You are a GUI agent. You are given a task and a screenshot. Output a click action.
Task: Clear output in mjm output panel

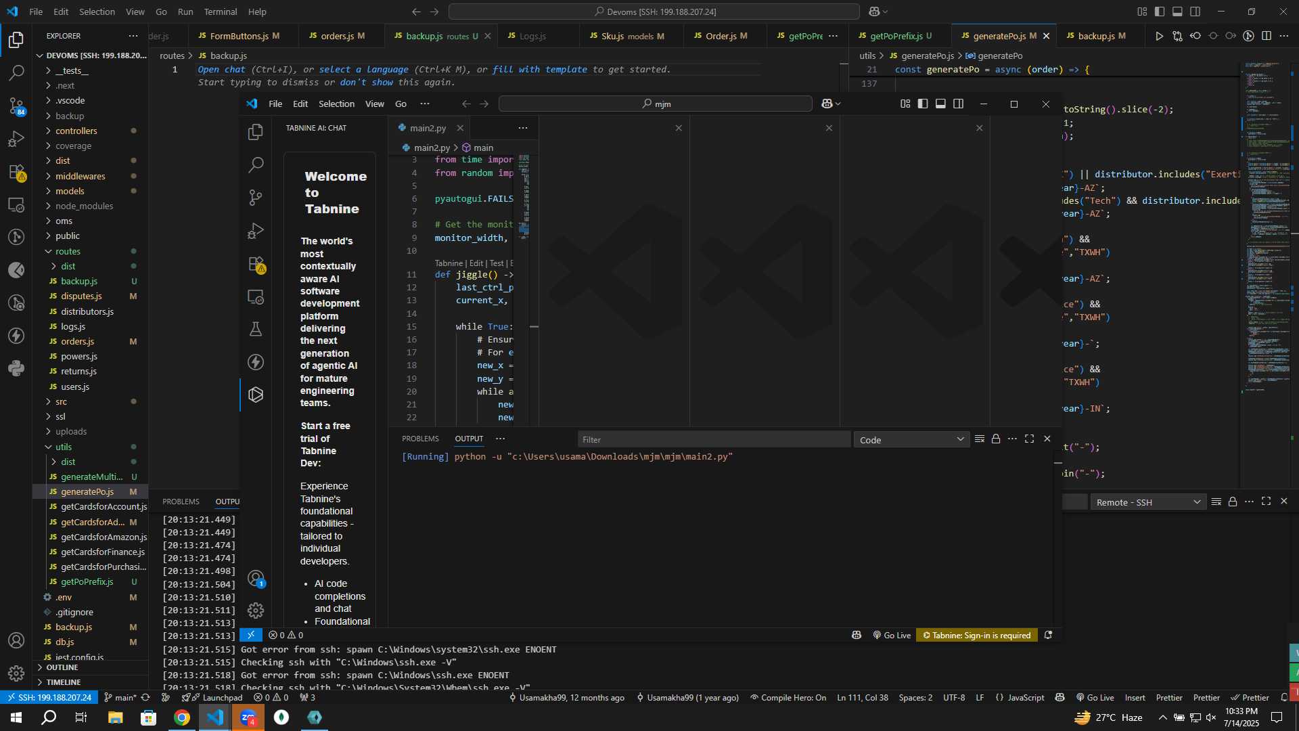[x=979, y=439]
